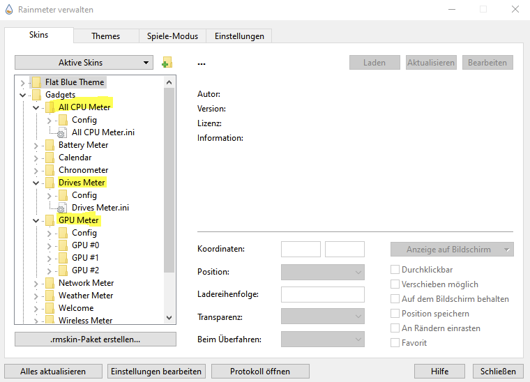Click the Network Meter folder icon
Viewport: 530px width, 382px height.
point(50,283)
